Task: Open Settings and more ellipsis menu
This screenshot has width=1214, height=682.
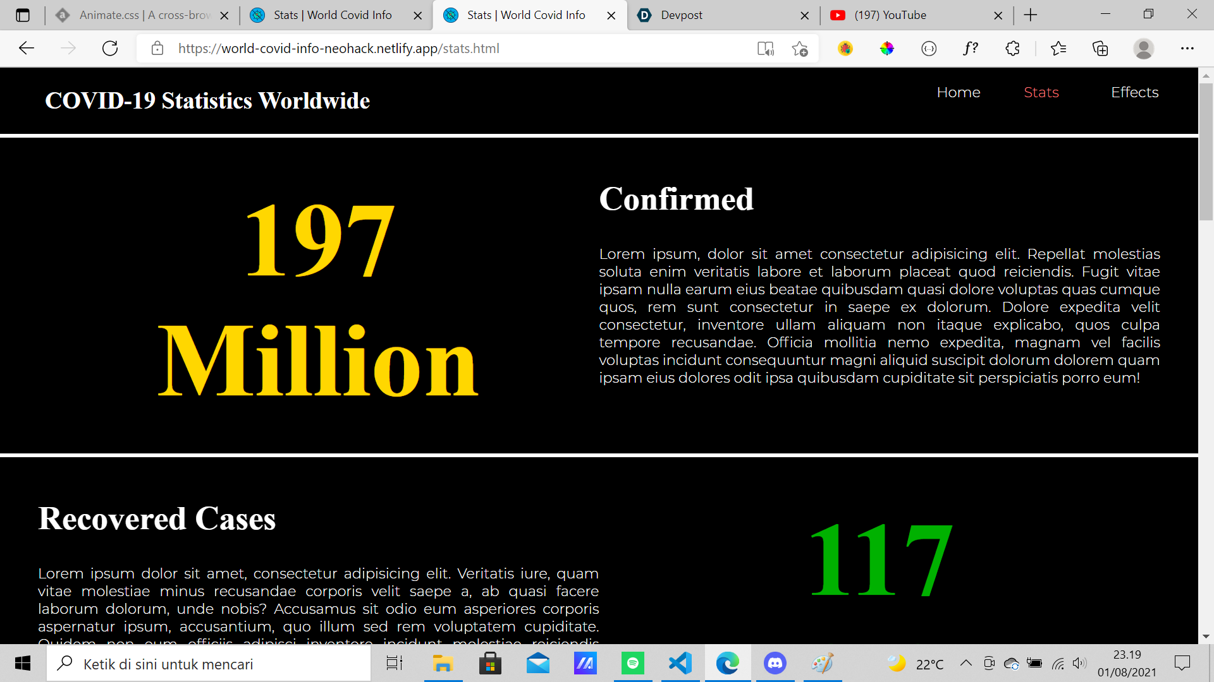Action: point(1187,49)
